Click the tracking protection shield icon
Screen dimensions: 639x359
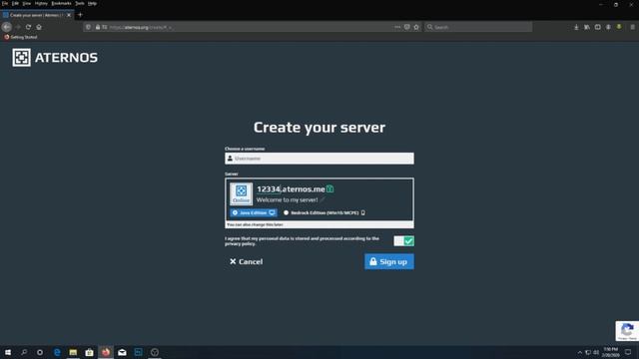[x=88, y=27]
